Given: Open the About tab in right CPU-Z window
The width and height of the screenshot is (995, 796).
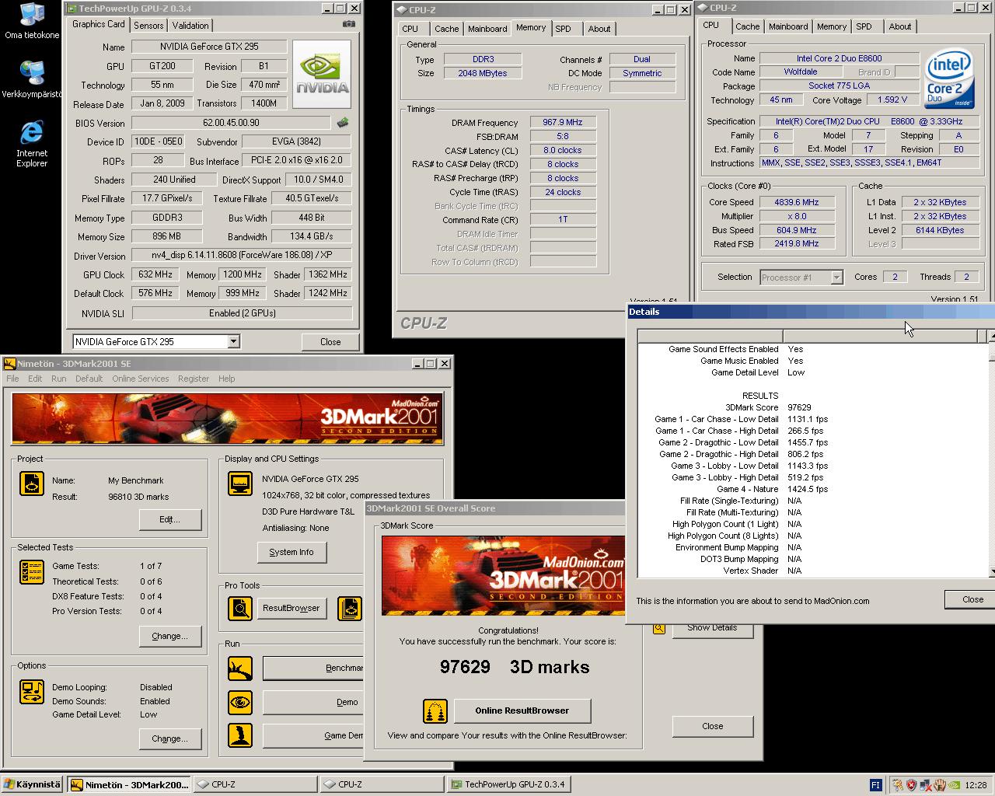Looking at the screenshot, I should 899,26.
